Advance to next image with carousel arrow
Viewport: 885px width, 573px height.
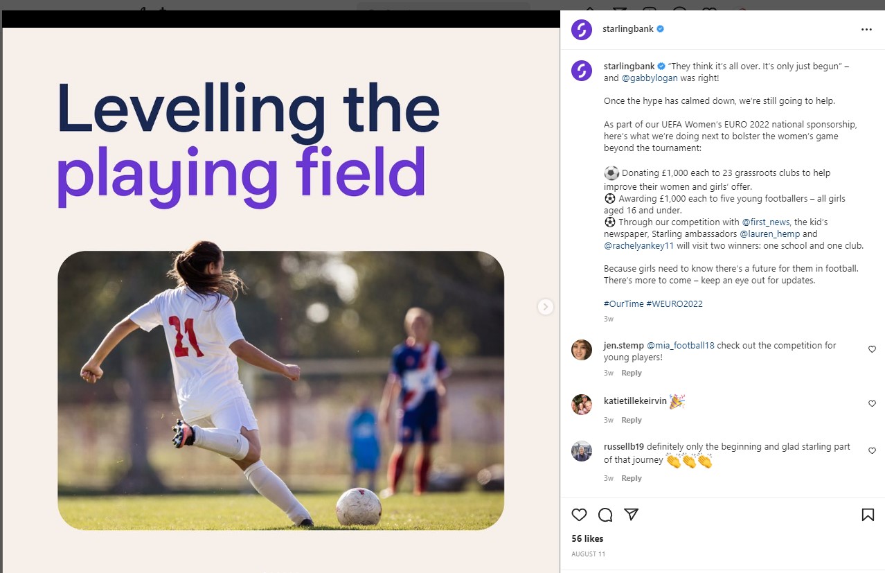(x=546, y=306)
